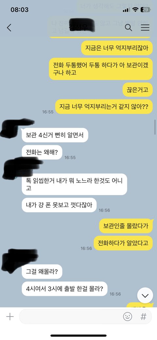Screen dimensions: 157x340
Task: Select white bubble '전화는 왜해?'
Action: [42, 152]
